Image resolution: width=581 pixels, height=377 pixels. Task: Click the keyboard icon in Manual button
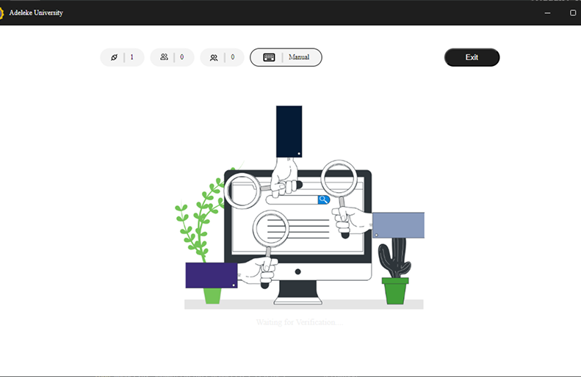(x=269, y=57)
